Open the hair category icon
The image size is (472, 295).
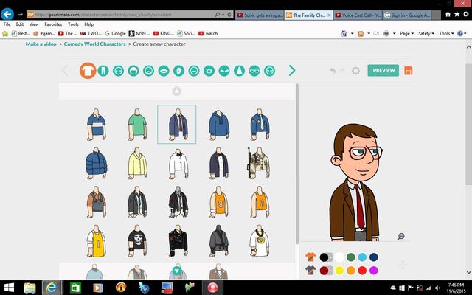[133, 71]
